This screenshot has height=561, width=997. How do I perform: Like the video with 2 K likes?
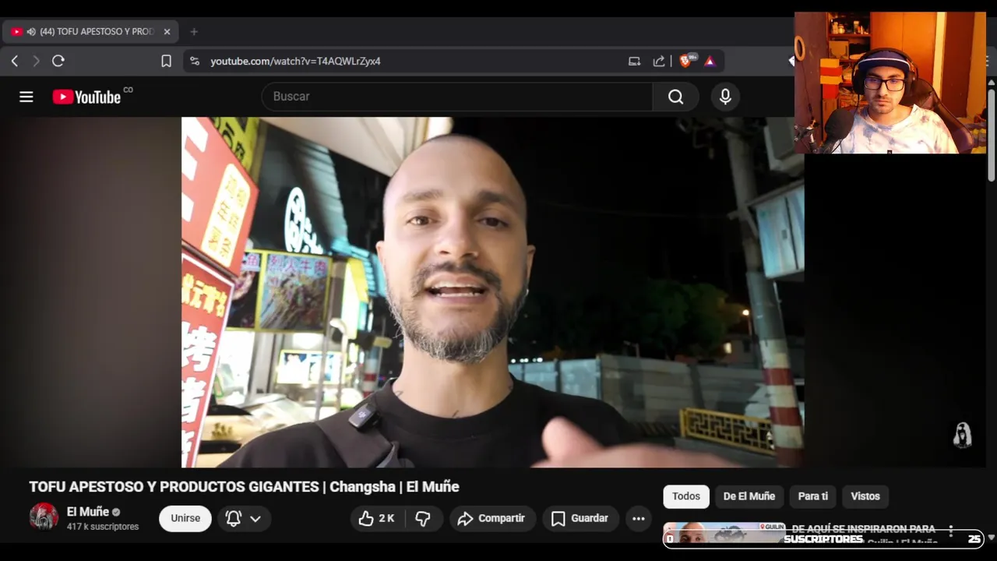(x=377, y=518)
